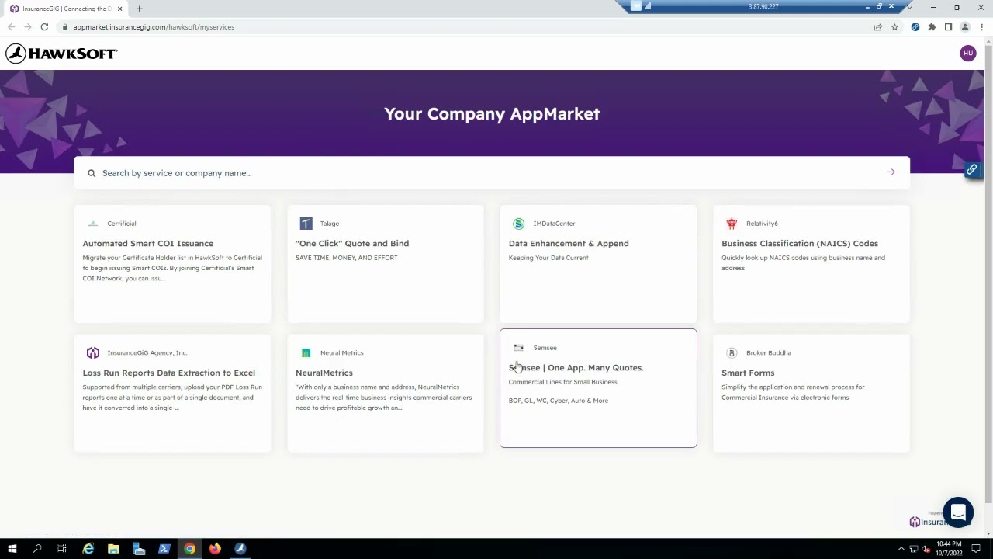
Task: Open a new browser tab
Action: (x=139, y=9)
